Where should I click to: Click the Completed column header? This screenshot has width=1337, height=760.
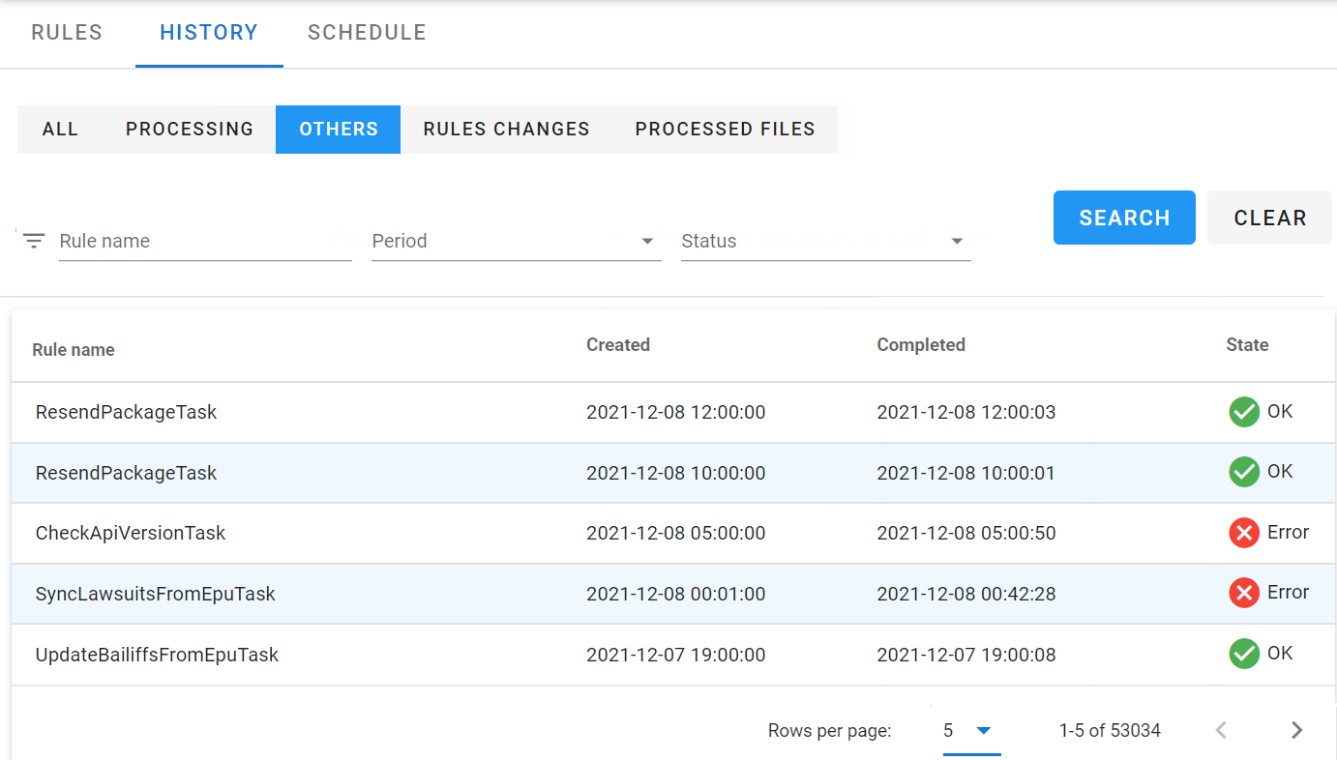coord(921,345)
